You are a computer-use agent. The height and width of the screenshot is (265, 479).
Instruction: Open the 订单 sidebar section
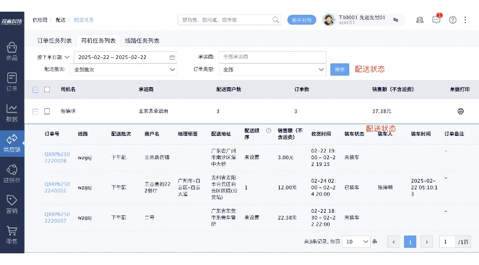pos(12,82)
